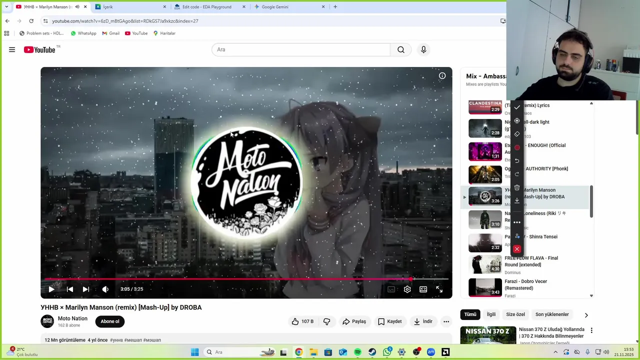Viewport: 640px width, 360px height.
Task: Switch to the İçerik browser tab
Action: (131, 7)
